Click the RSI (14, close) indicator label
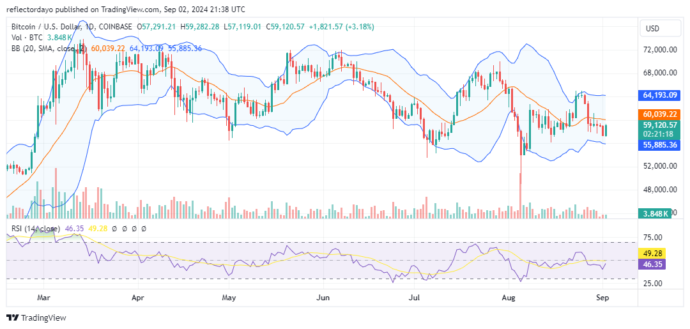Viewport: 690px width, 329px height. tap(36, 229)
